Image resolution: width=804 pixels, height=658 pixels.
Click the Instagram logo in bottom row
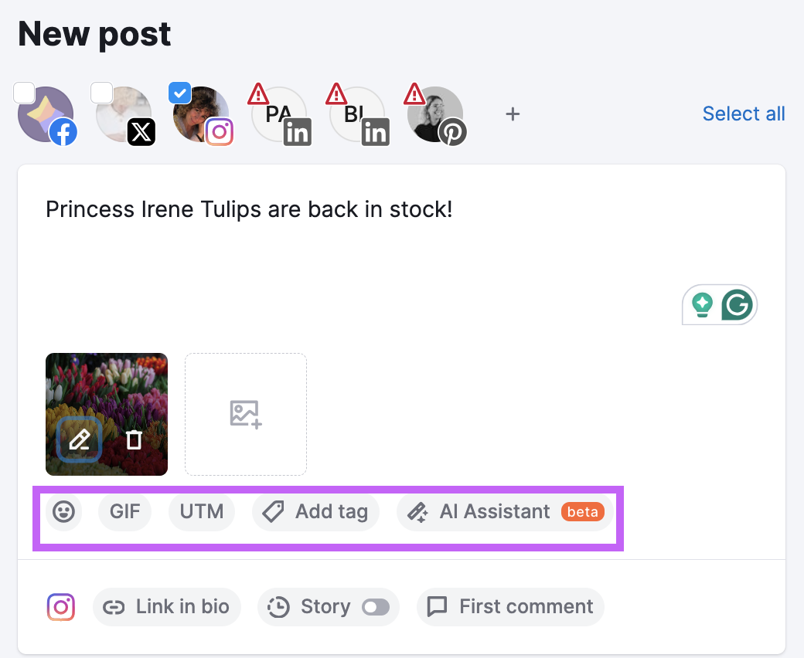(x=61, y=607)
